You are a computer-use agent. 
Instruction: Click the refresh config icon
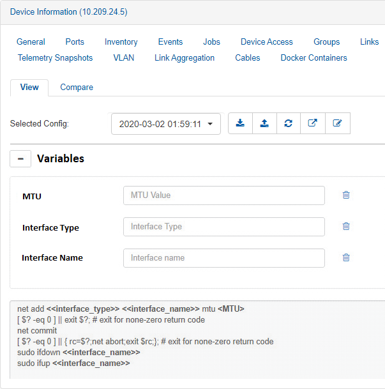(x=289, y=123)
